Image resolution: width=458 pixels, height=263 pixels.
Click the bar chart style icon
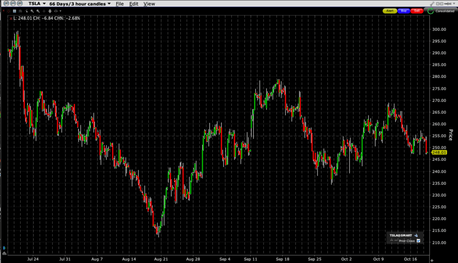pyautogui.click(x=20, y=11)
